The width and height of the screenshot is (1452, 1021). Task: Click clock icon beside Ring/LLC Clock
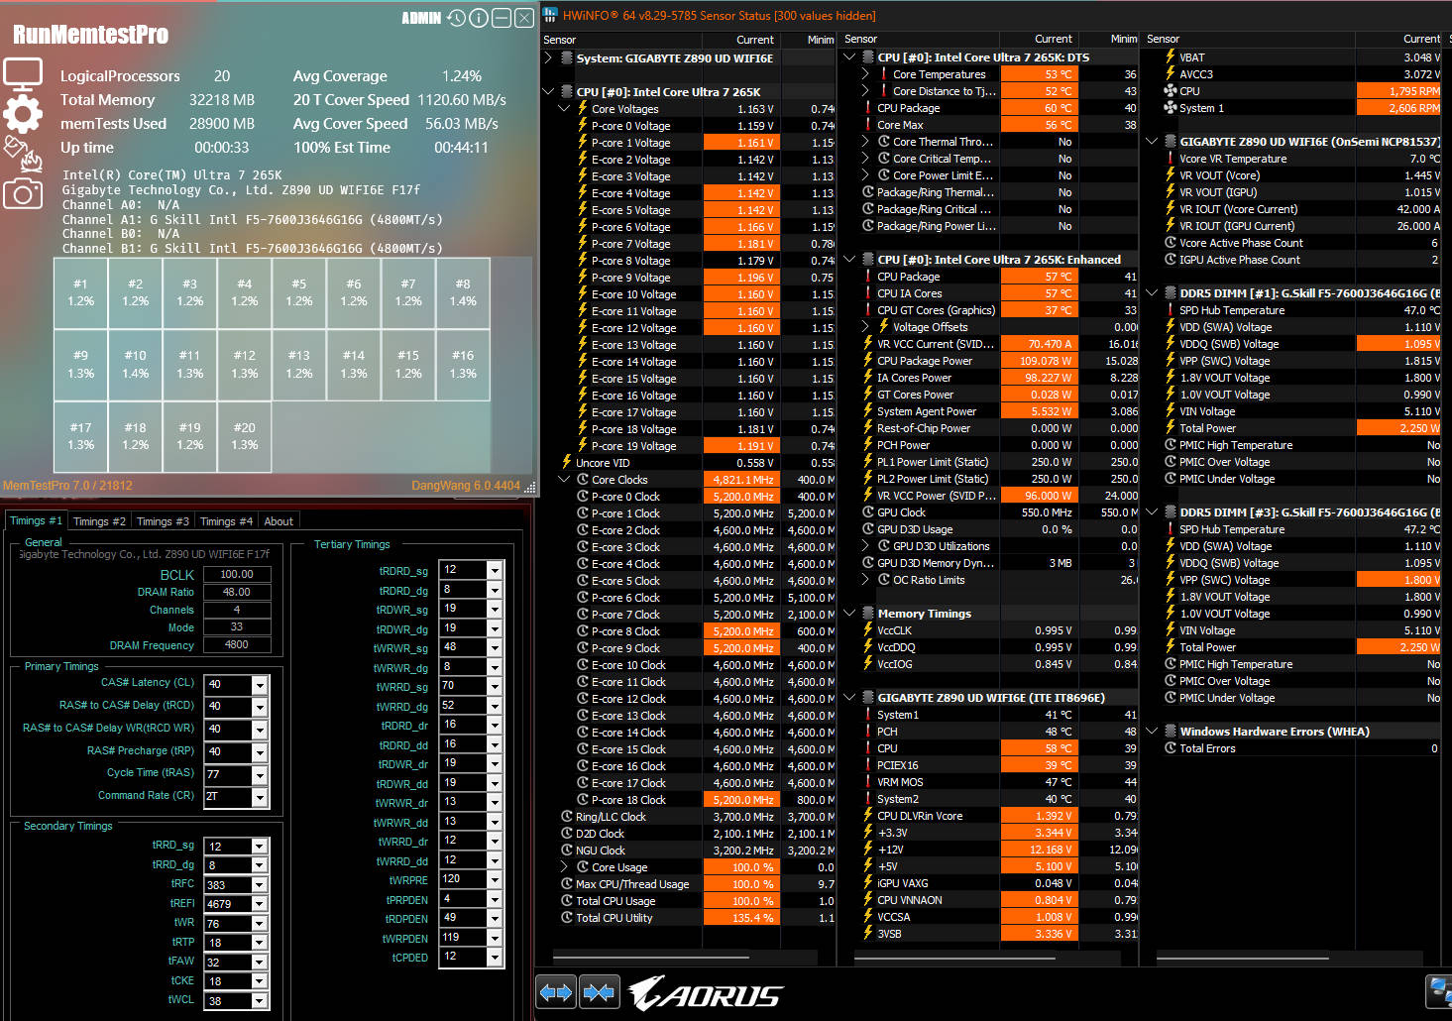coord(567,817)
